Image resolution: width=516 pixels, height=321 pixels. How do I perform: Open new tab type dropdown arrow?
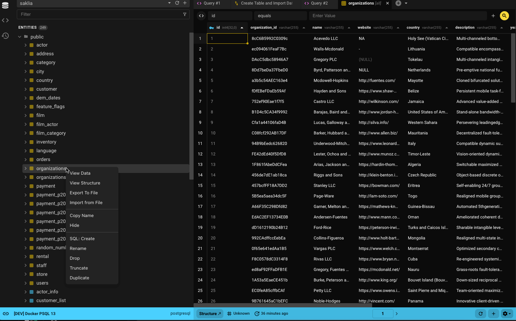406,3
